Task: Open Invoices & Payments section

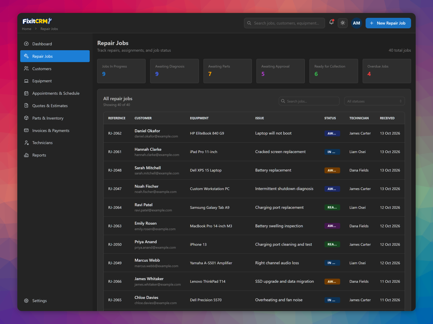Action: coord(55,130)
